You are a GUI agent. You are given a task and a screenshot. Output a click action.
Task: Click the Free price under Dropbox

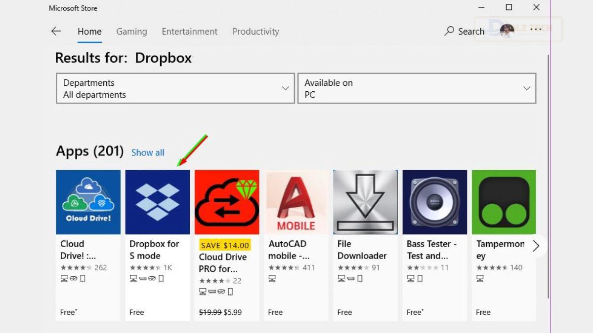(137, 312)
